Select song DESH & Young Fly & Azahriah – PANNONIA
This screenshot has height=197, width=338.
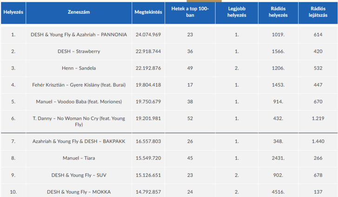tap(79, 35)
